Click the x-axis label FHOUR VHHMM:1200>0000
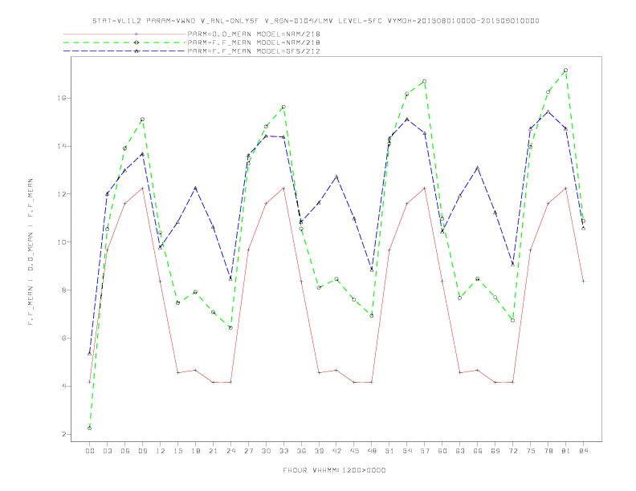The image size is (636, 491). [x=334, y=470]
